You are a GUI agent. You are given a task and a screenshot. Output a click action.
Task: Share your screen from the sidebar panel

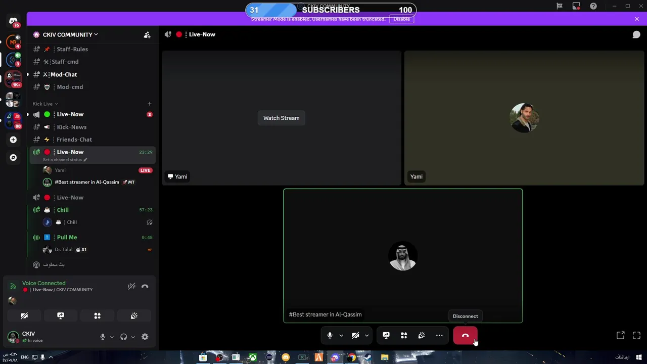(61, 315)
